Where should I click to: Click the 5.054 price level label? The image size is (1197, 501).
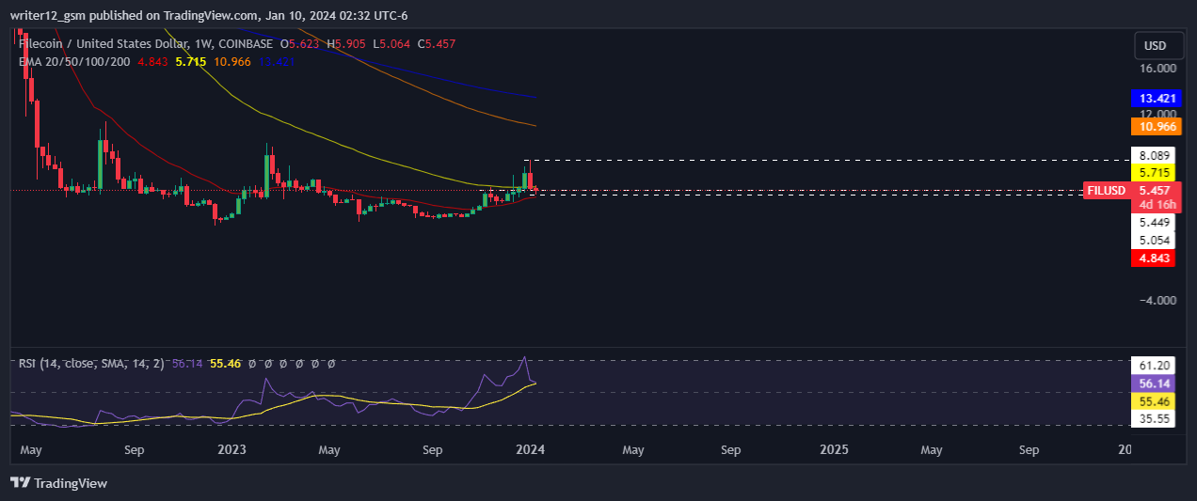(x=1153, y=241)
